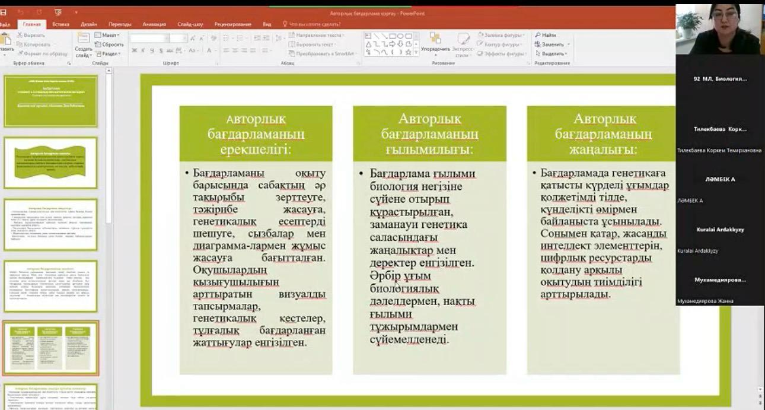Click the 'Что вы хотите сделать?' search field
This screenshot has width=765, height=410.
click(314, 24)
